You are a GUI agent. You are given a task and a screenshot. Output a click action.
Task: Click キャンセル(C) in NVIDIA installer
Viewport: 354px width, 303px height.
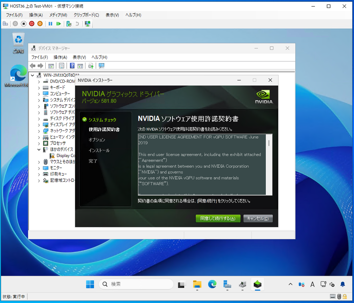pos(258,219)
